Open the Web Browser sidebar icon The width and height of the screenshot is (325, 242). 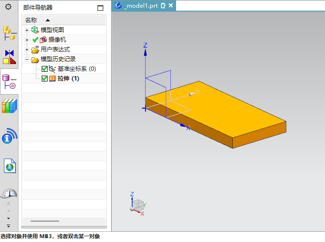pyautogui.click(x=9, y=166)
